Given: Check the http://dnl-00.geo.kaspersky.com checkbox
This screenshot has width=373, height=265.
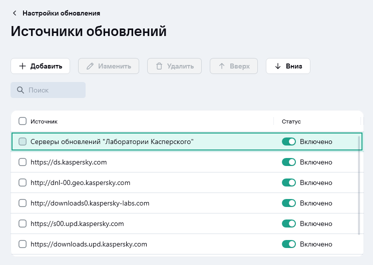Looking at the screenshot, I should coord(23,182).
